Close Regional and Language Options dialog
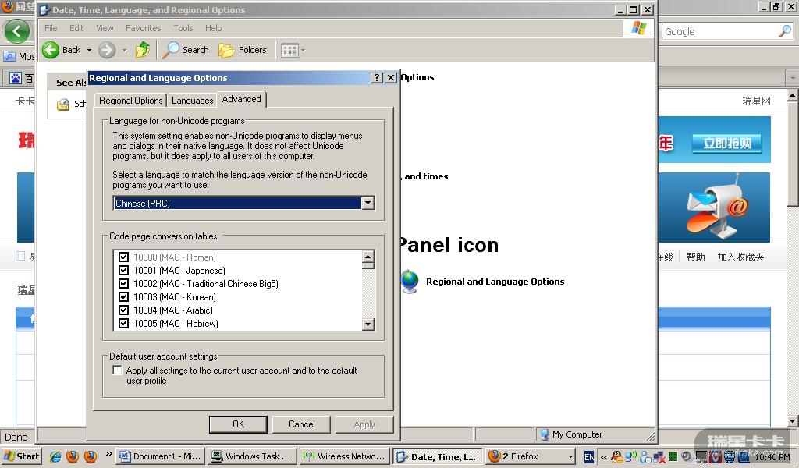The image size is (799, 468). 391,77
